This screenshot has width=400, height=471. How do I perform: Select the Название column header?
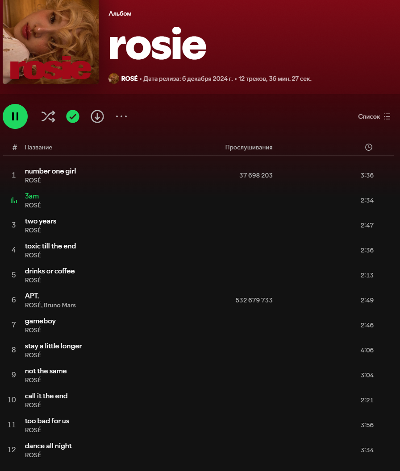[x=38, y=147]
